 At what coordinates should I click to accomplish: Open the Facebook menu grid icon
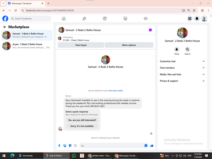point(190,19)
